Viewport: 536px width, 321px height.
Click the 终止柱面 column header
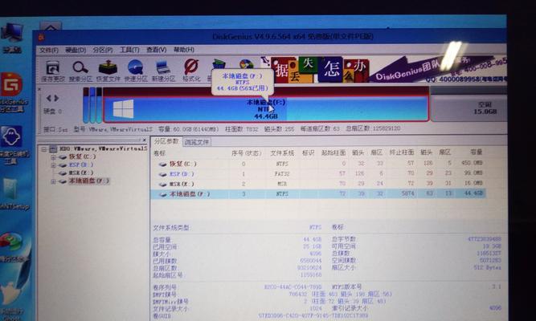[402, 152]
